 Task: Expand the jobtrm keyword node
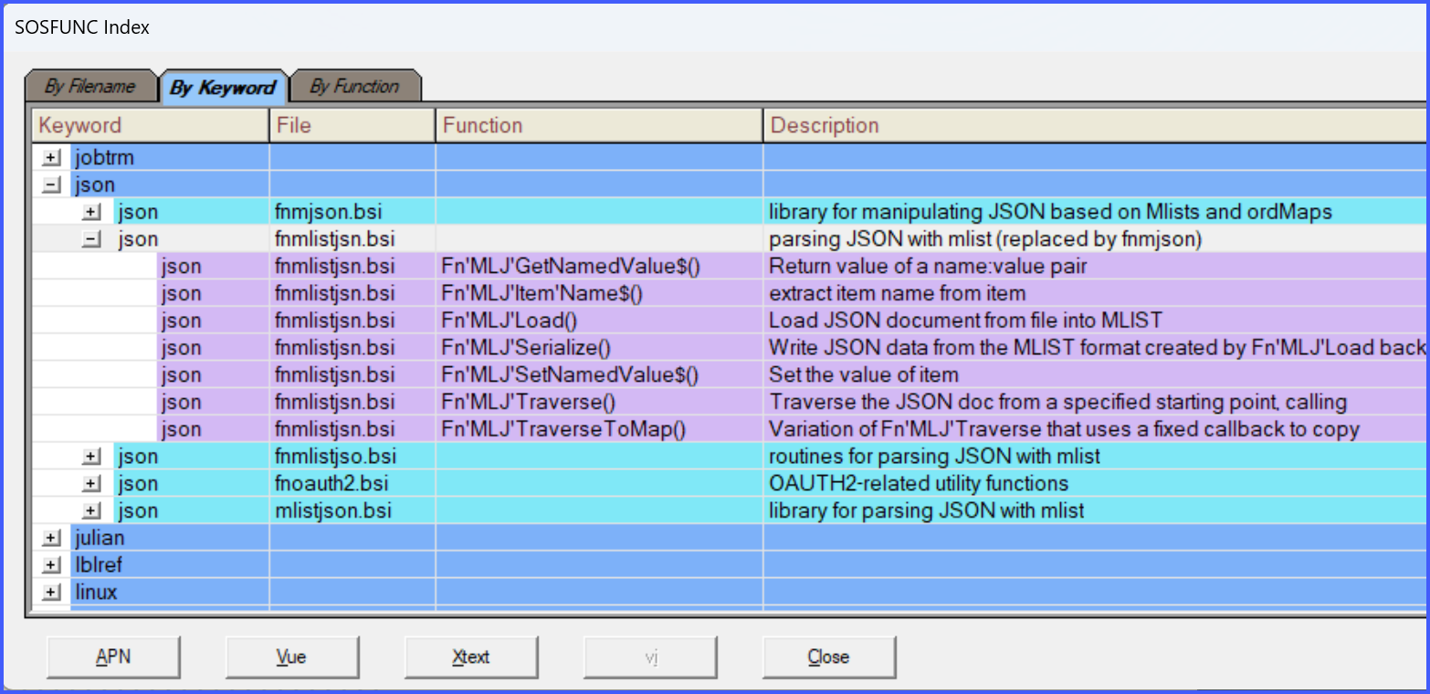click(x=52, y=158)
